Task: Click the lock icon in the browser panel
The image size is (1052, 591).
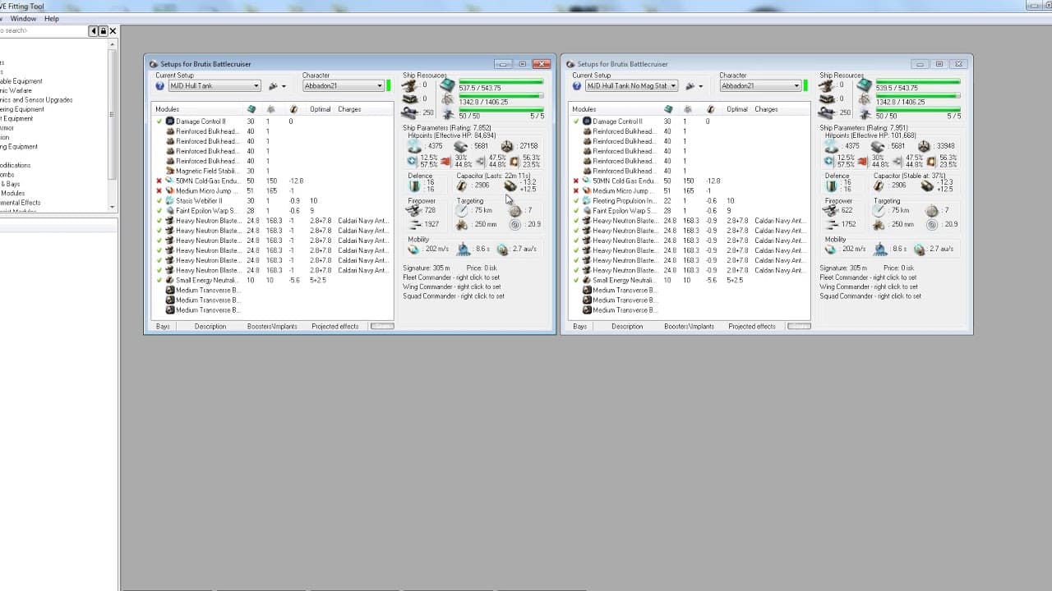Action: (x=104, y=31)
